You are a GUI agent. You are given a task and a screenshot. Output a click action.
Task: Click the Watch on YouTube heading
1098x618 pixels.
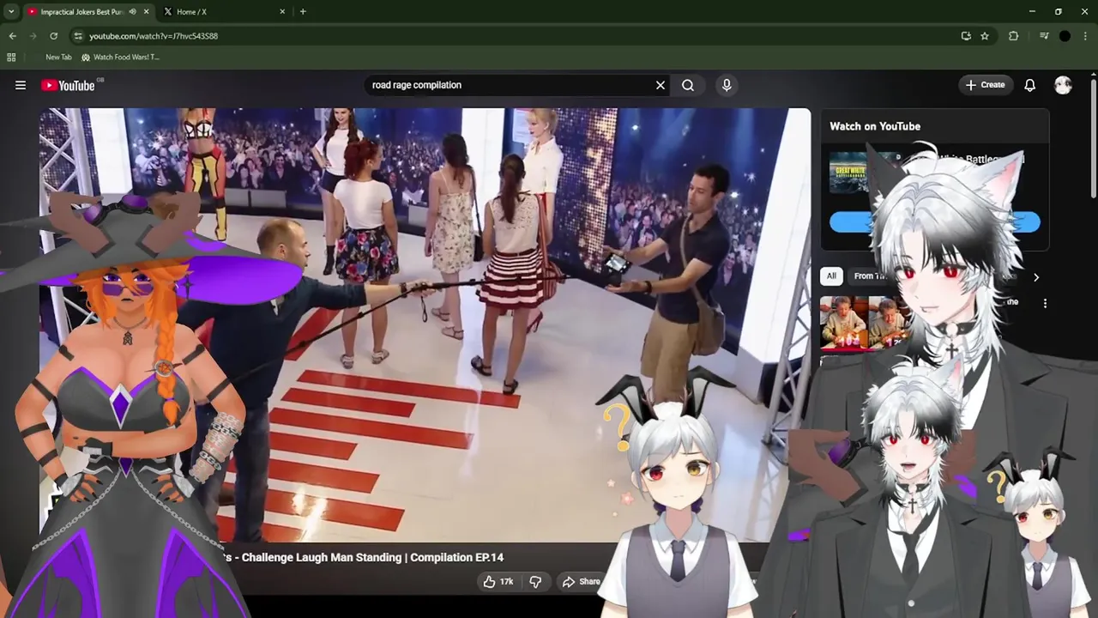(875, 126)
